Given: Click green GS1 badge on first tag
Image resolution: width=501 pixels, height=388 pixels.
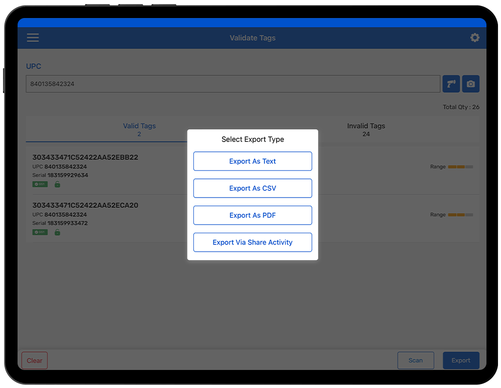Looking at the screenshot, I should (x=40, y=184).
